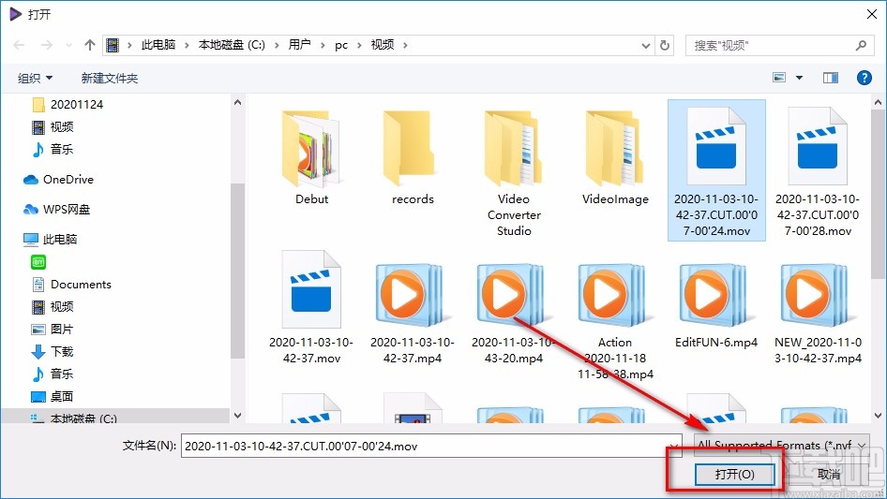The image size is (887, 499).
Task: Select file 2020-11-03-10-42-37.CUT.00'07-00'24.mov
Action: (x=716, y=170)
